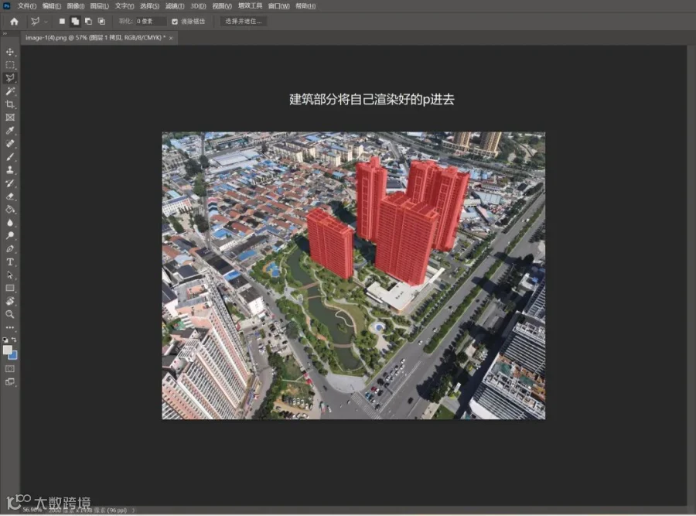Select the Path Selection tool

(10, 275)
